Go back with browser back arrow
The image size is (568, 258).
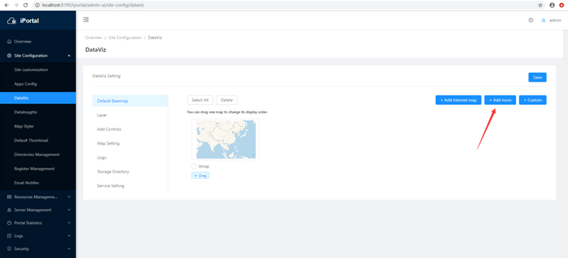[6, 5]
